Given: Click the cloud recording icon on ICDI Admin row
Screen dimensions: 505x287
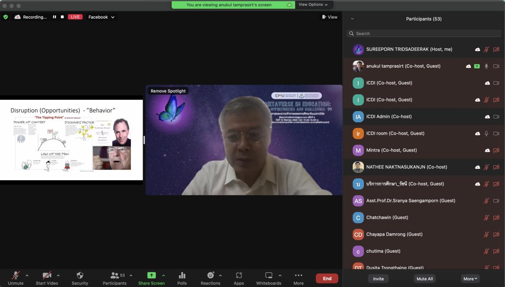Looking at the screenshot, I should click(x=487, y=117).
